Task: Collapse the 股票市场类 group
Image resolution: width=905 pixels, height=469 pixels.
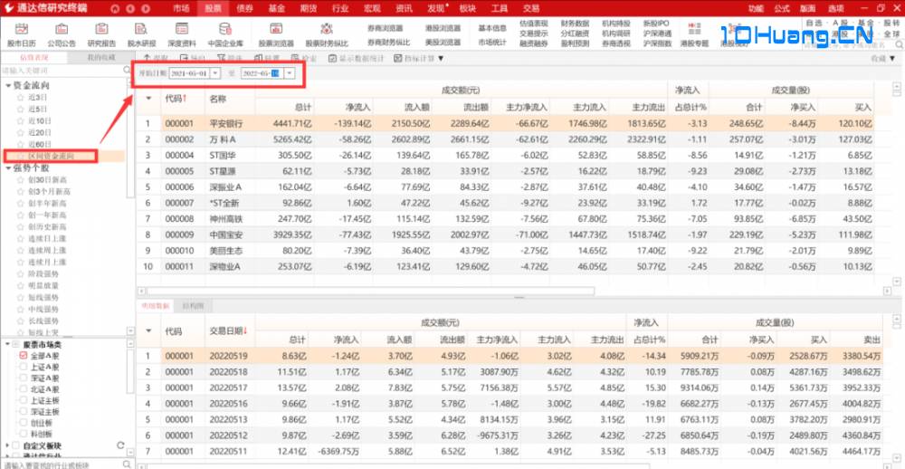Action: coord(7,344)
